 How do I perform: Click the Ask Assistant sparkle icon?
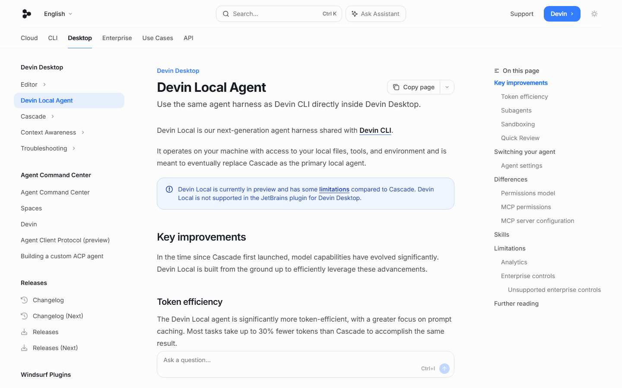point(355,14)
